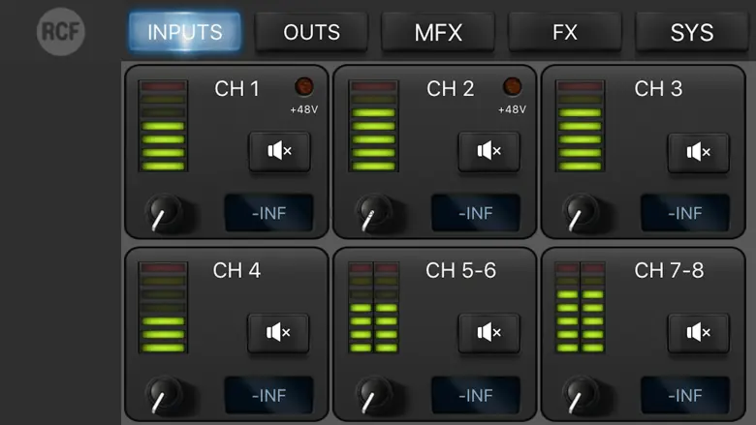Screen dimensions: 756x425
Task: Switch to the FX tab
Action: [565, 32]
